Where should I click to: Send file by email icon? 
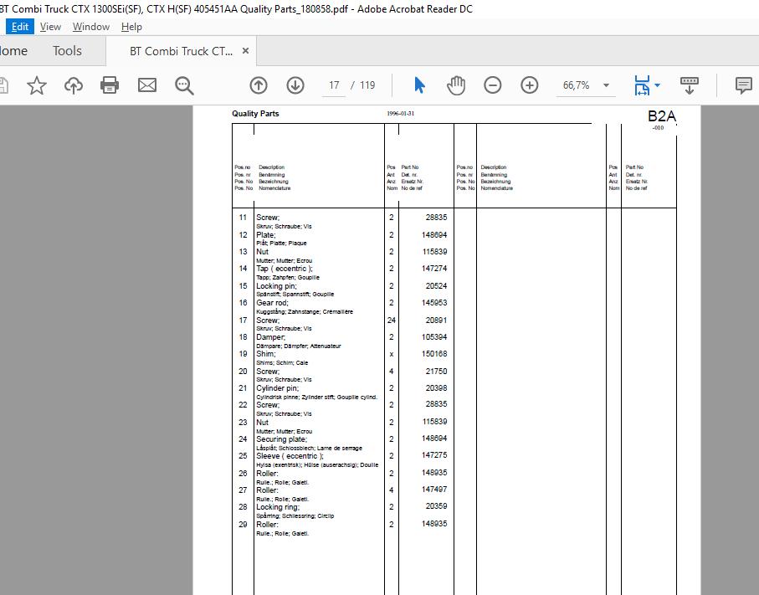pos(147,85)
